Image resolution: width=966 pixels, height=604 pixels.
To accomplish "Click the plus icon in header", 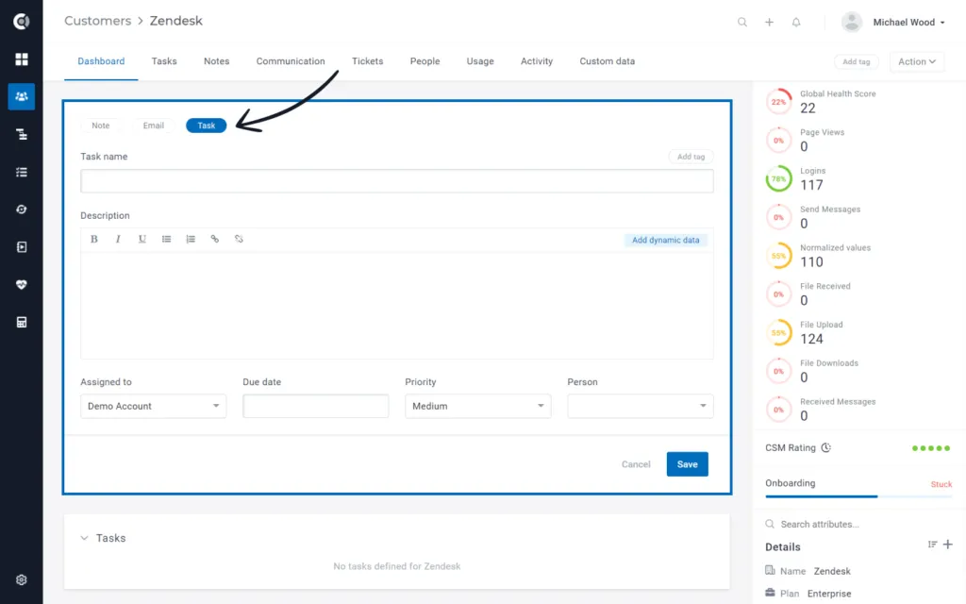I will 770,23.
